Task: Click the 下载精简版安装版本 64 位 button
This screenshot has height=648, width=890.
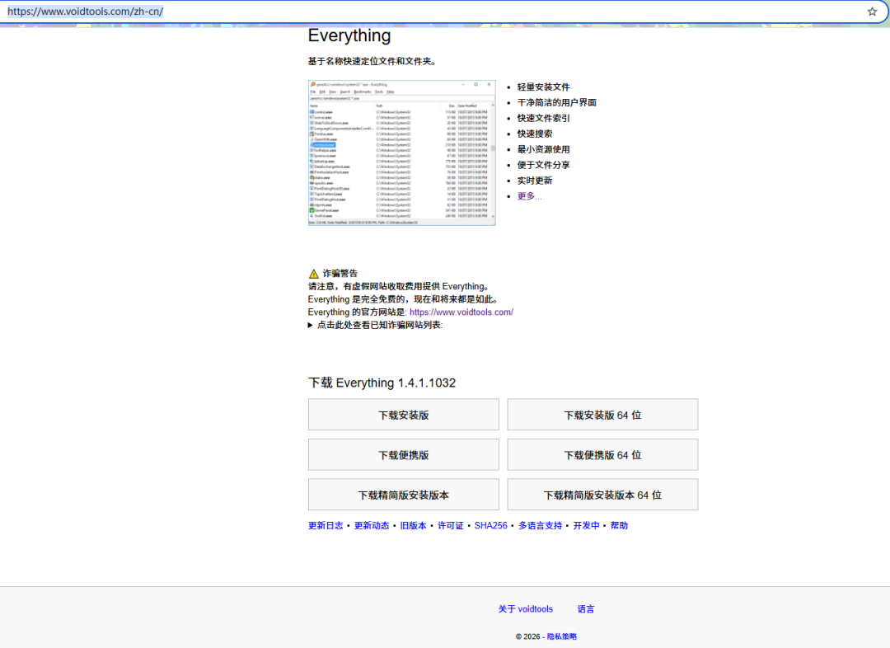Action: click(x=602, y=495)
